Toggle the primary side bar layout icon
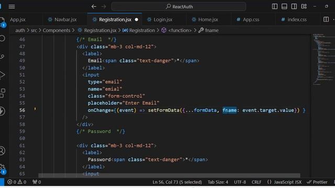The image size is (335, 188). click(274, 6)
